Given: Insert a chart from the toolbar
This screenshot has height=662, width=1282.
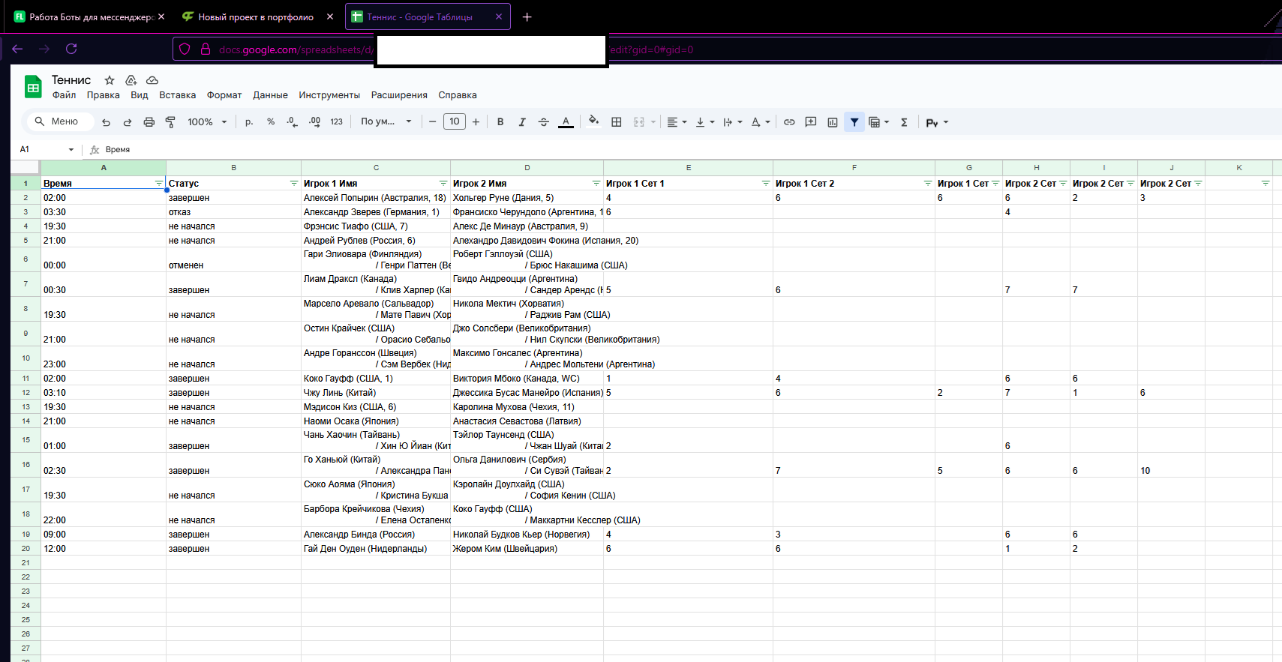Looking at the screenshot, I should click(833, 122).
